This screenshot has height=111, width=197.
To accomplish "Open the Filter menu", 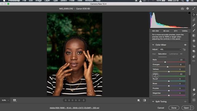I will coord(72,1).
